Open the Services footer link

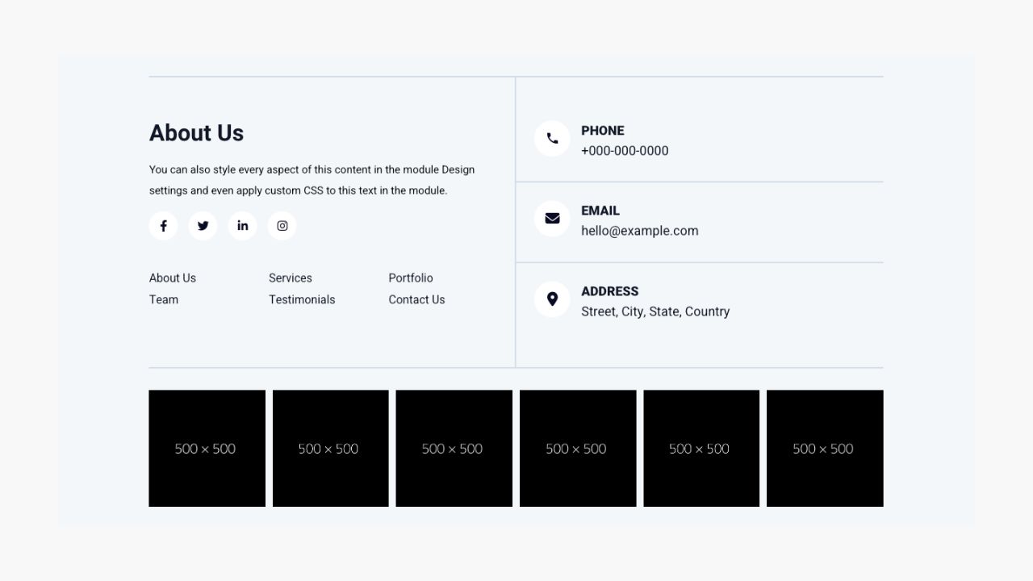pos(291,278)
